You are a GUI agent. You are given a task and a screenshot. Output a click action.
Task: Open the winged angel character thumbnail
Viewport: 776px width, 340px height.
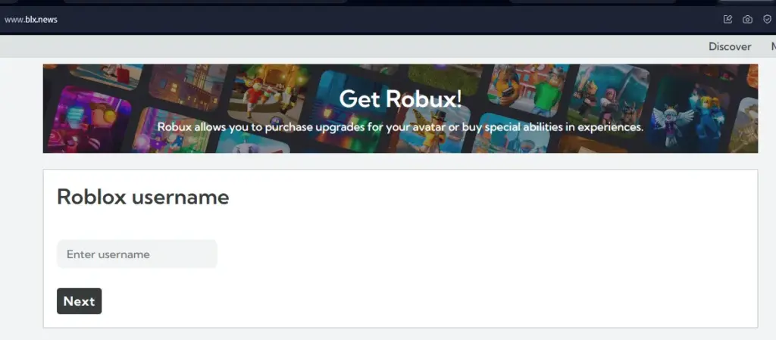(x=690, y=114)
